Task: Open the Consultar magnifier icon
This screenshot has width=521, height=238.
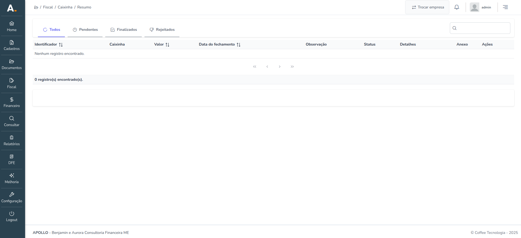Action: (x=12, y=118)
